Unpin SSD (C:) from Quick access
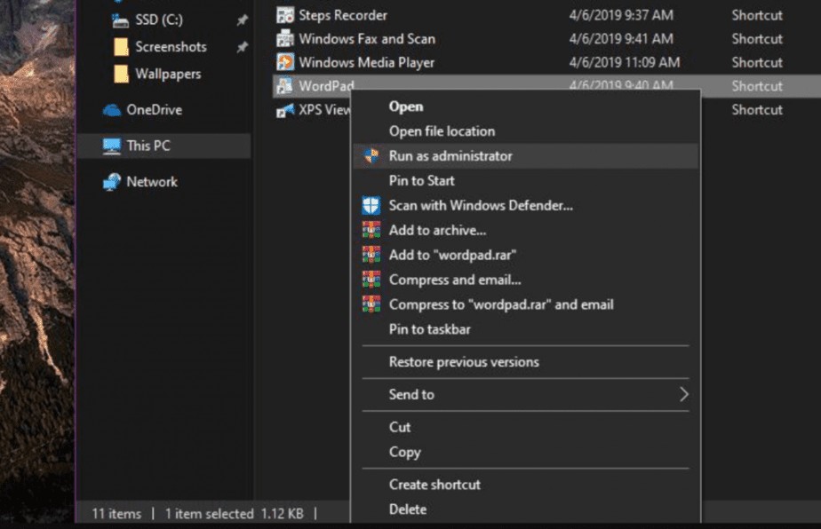Viewport: 821px width, 529px height. [x=242, y=19]
